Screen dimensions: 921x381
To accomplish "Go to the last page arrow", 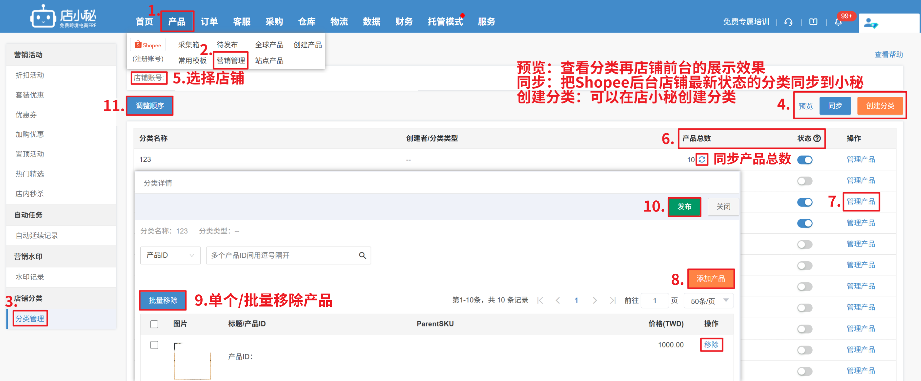I will (612, 300).
